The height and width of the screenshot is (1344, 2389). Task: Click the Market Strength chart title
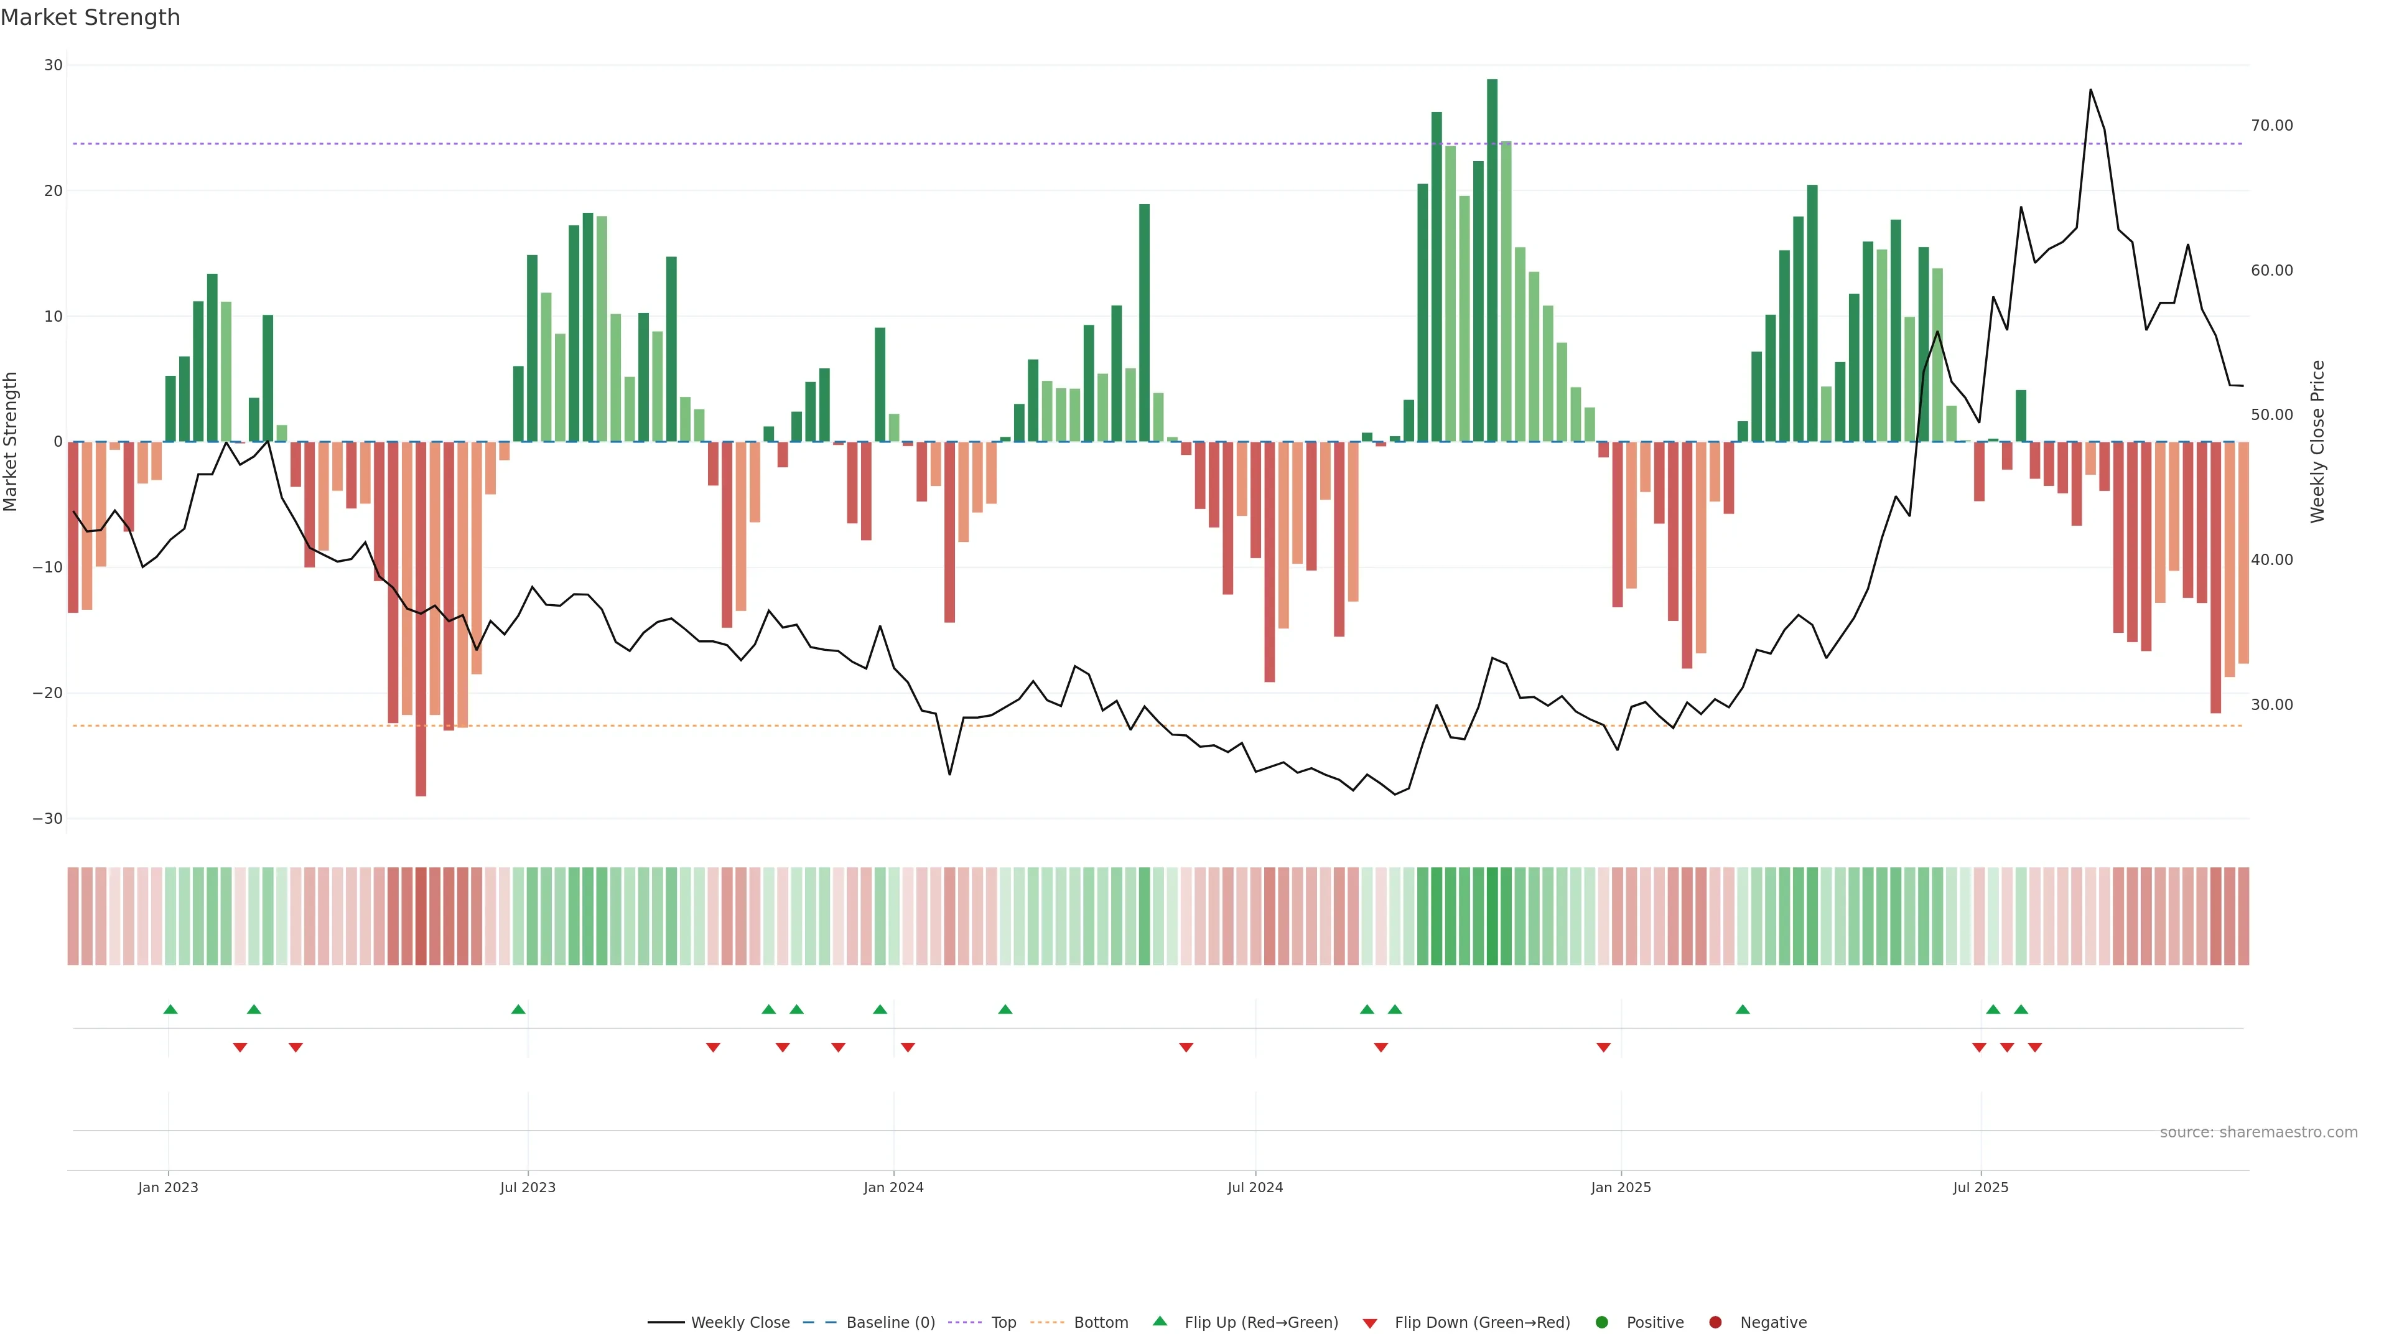tap(90, 17)
